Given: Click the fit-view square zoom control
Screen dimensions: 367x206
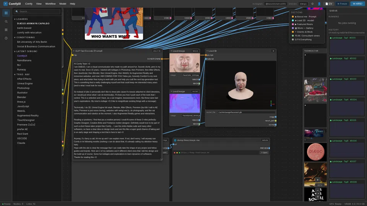Looking at the screenshot, I should tap(318, 197).
